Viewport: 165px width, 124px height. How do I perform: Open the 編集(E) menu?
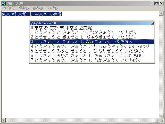[x=24, y=8]
